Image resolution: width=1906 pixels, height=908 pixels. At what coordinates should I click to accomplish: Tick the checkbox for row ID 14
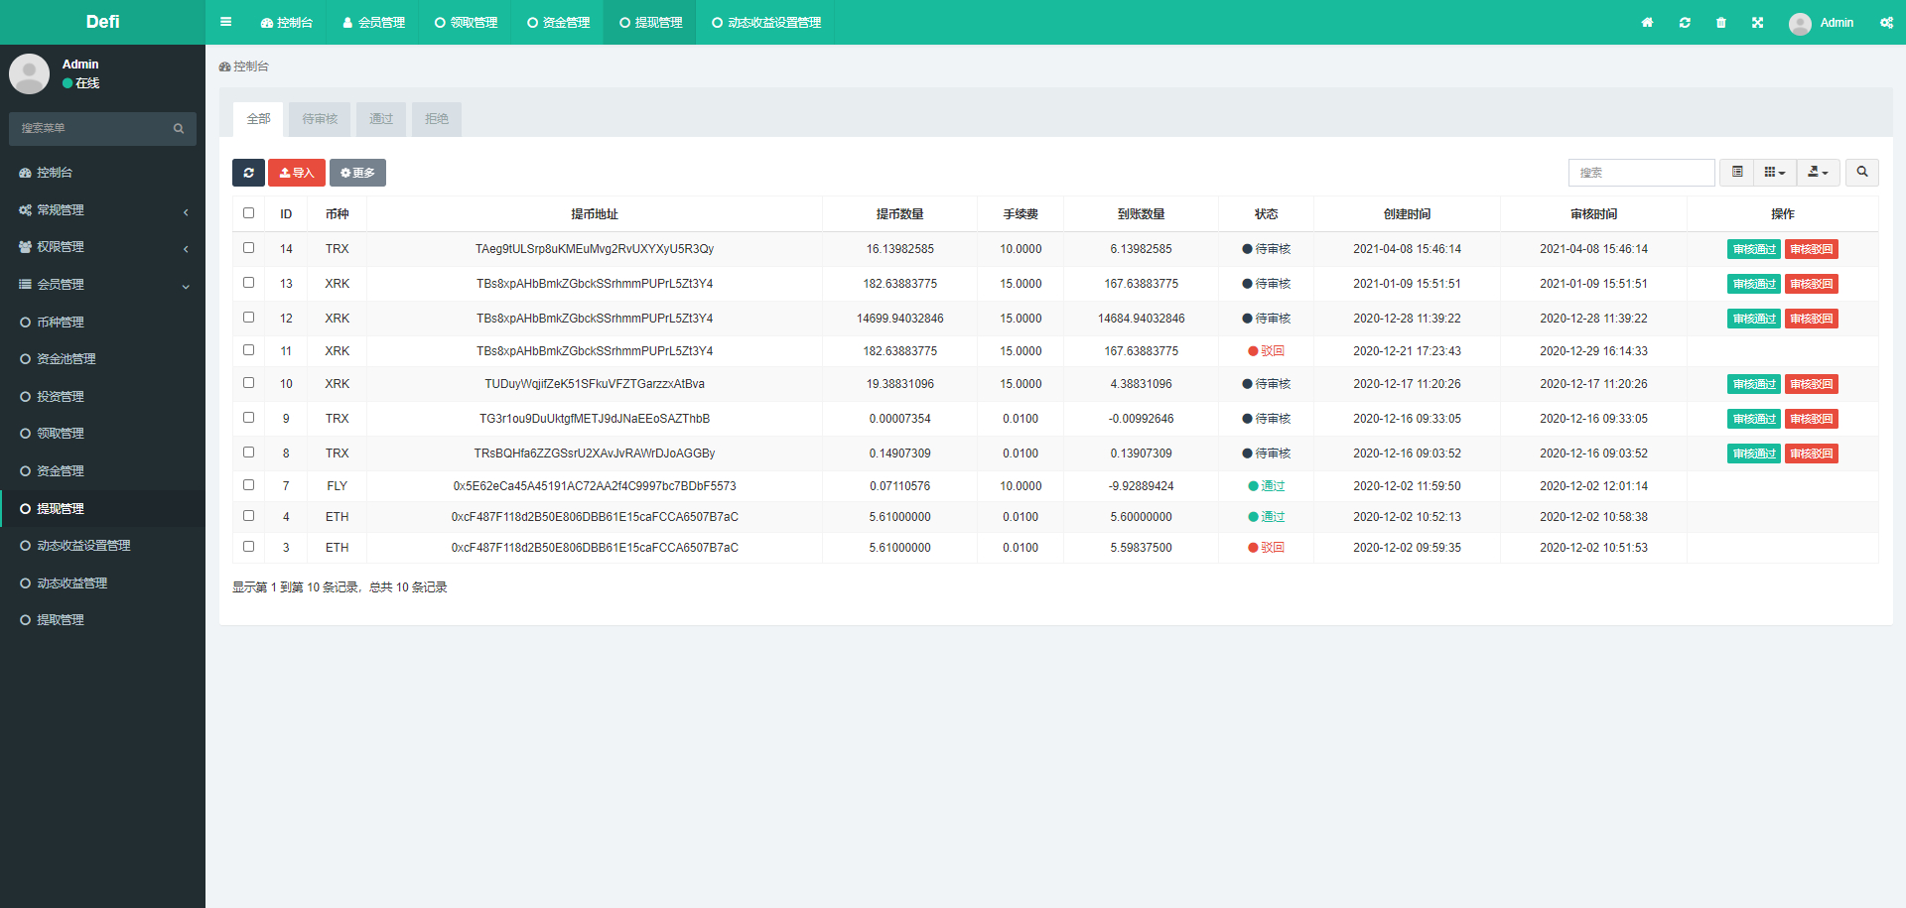click(248, 248)
